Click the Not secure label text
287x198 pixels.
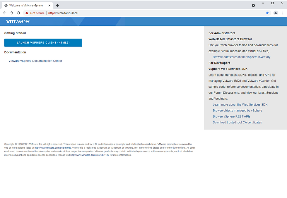37,13
